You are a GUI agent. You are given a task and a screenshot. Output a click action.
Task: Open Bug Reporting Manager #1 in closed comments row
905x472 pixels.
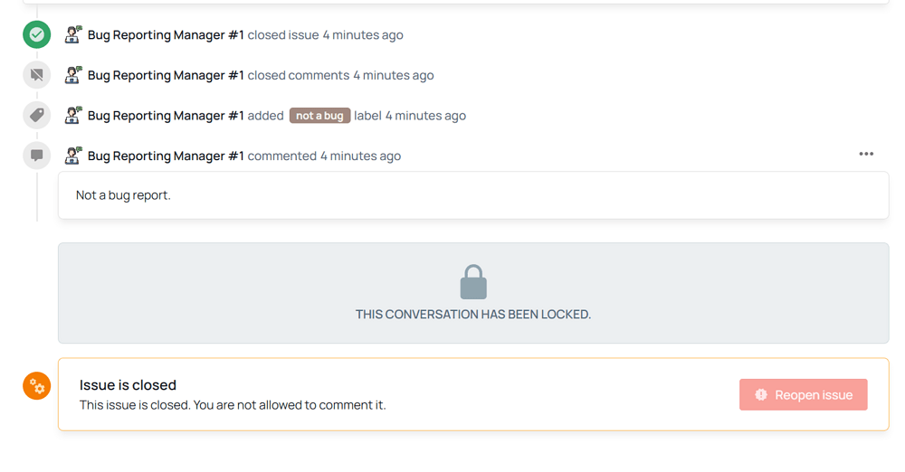166,76
